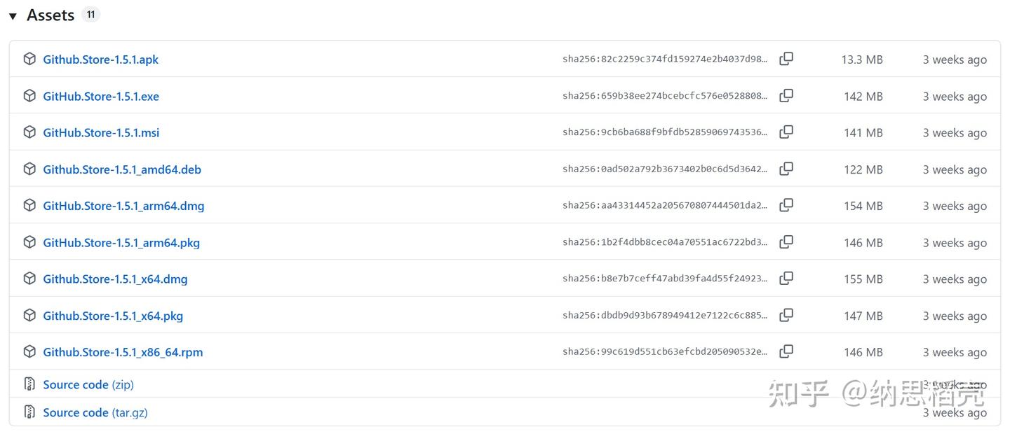Image resolution: width=1010 pixels, height=434 pixels.
Task: Download GitHub.Store-1.5.1_arm64.dmg
Action: pyautogui.click(x=123, y=206)
